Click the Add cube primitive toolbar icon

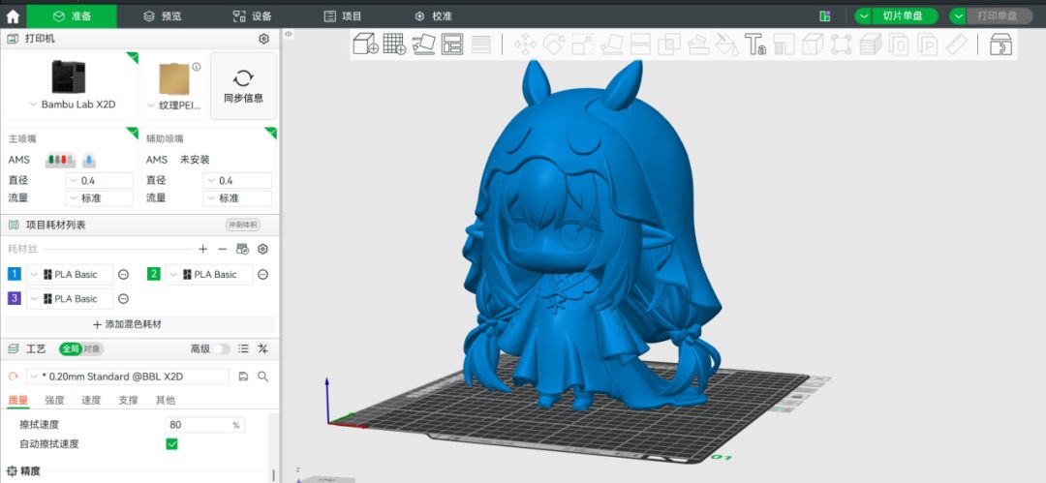(x=365, y=44)
